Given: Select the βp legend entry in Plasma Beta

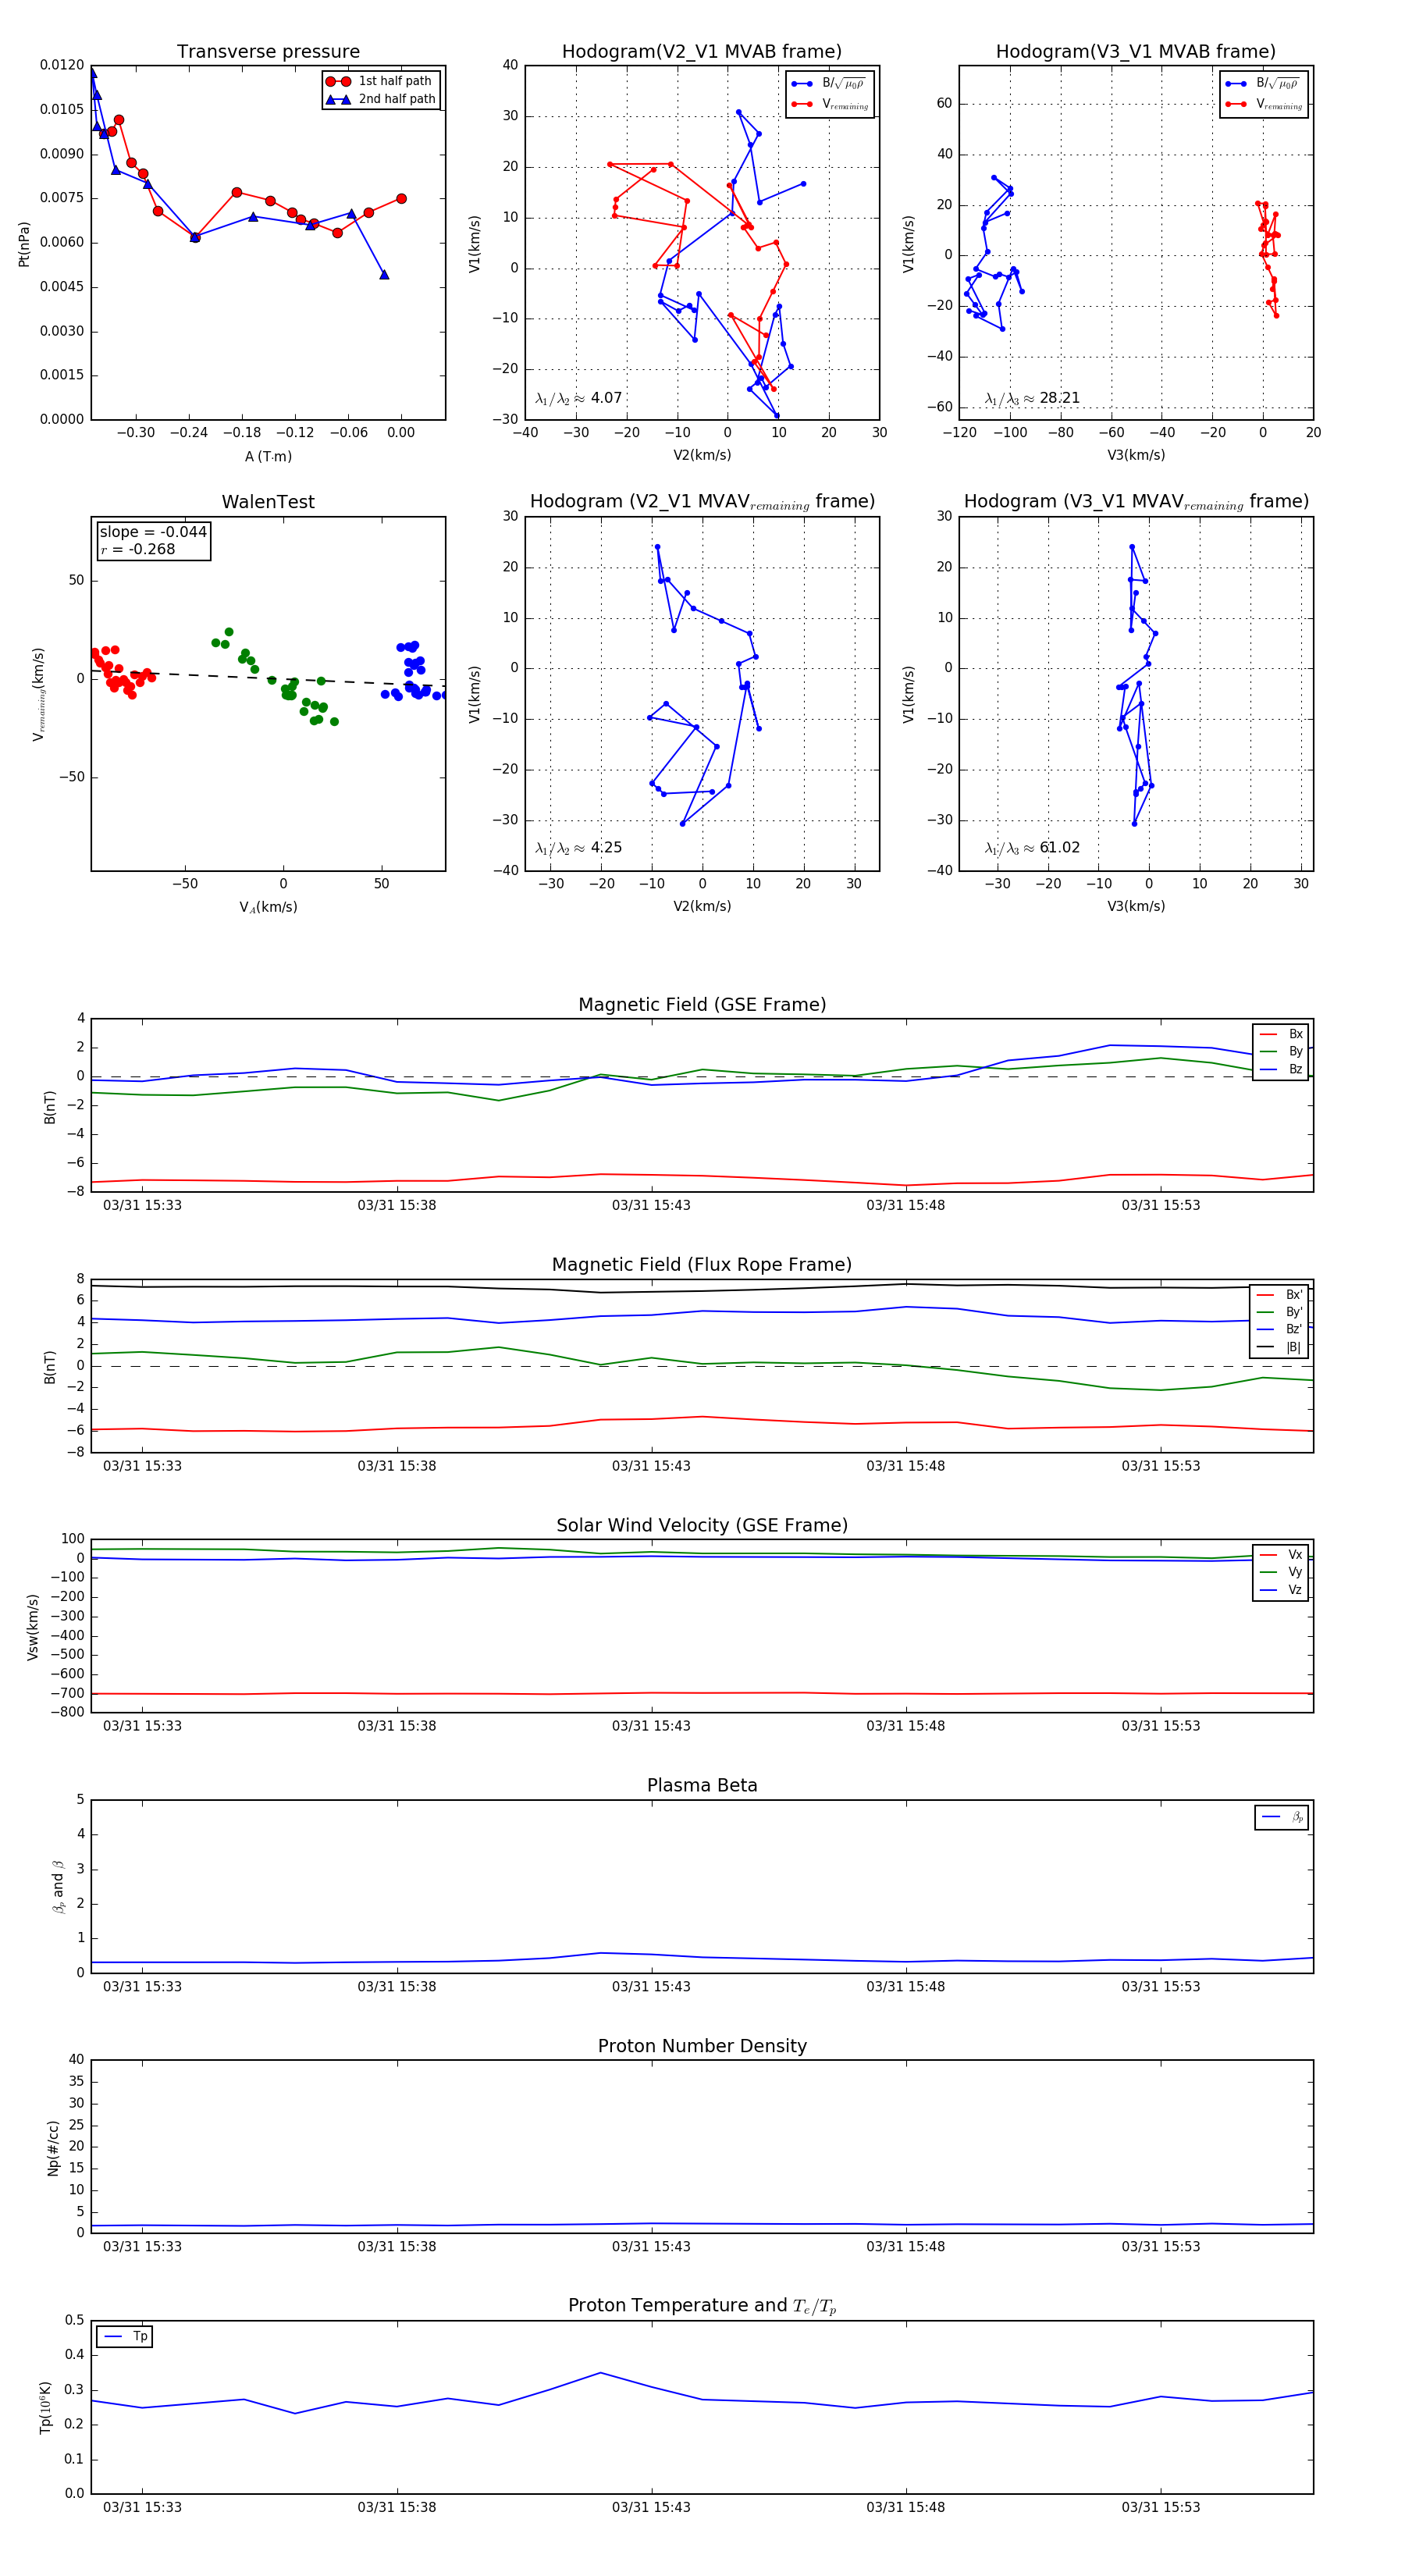Looking at the screenshot, I should 1282,1817.
